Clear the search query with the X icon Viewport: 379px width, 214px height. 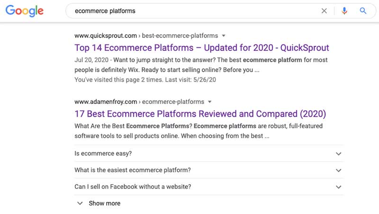(324, 11)
